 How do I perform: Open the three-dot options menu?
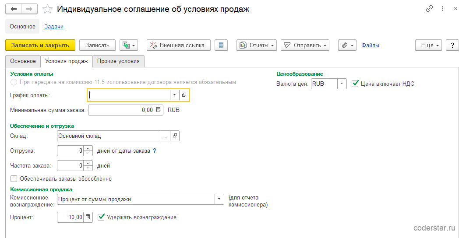pyautogui.click(x=442, y=9)
